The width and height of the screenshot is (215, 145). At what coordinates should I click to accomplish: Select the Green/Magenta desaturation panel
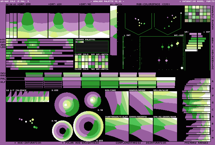click(141, 129)
